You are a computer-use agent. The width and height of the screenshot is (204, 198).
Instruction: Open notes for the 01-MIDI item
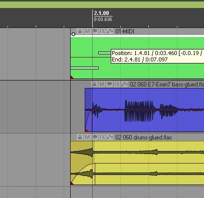click(x=95, y=31)
